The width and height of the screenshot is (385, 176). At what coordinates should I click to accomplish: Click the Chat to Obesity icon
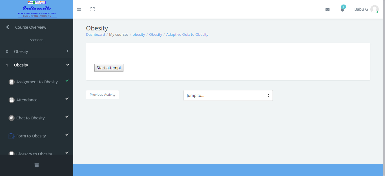click(12, 118)
